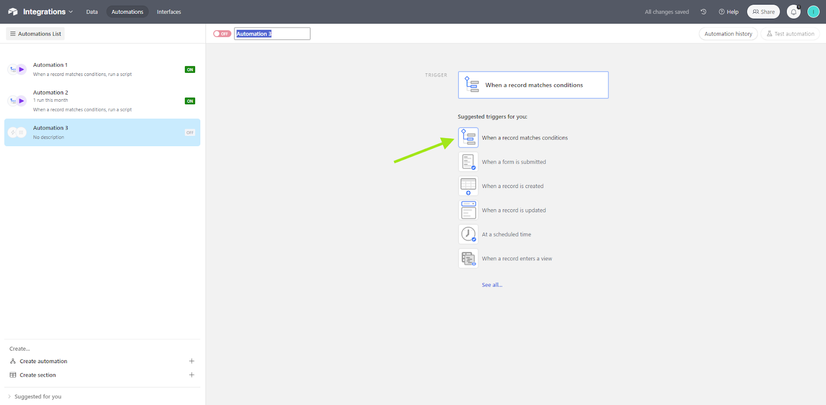Expand the 'Suggested for you' section
Viewport: 826px width, 405px height.
tap(34, 397)
